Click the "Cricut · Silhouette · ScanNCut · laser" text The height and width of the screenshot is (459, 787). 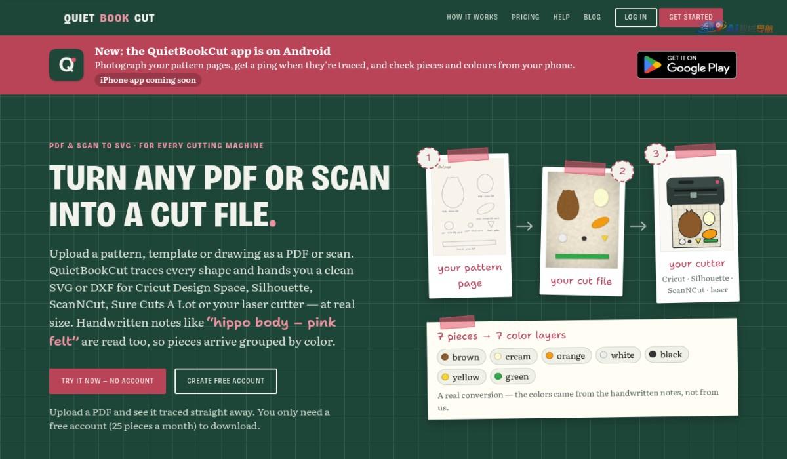click(698, 284)
